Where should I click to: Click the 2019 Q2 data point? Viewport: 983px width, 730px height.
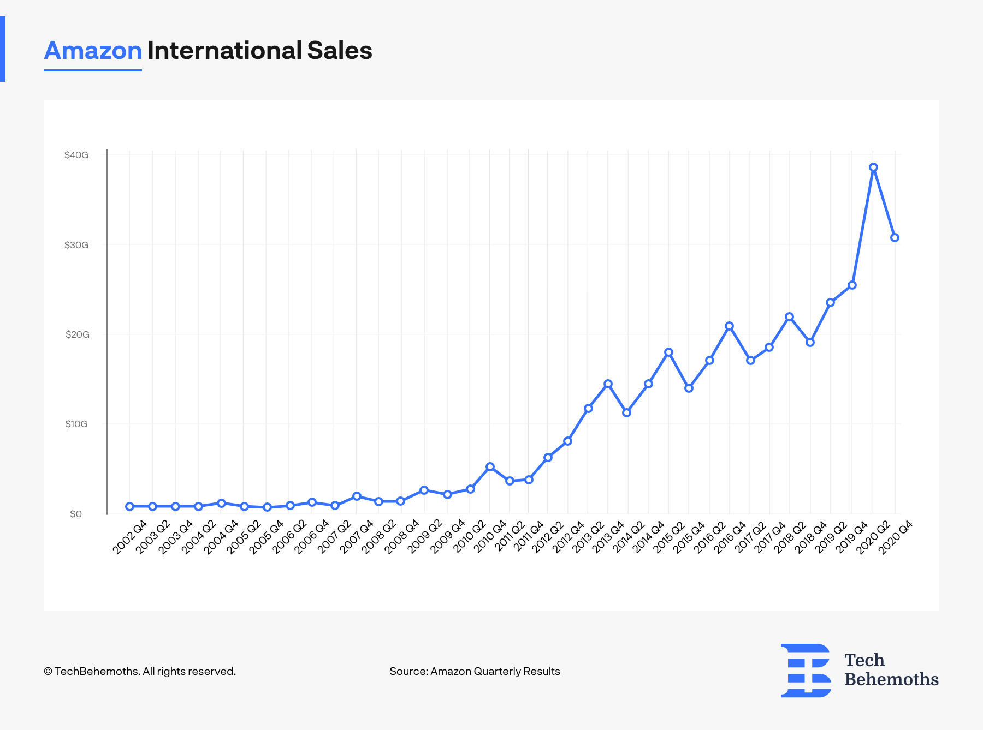830,302
